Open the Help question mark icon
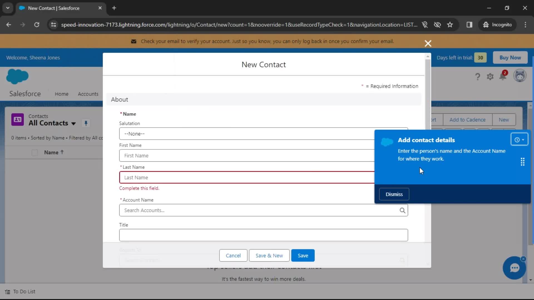Screen dimensions: 534x300 tap(477, 76)
